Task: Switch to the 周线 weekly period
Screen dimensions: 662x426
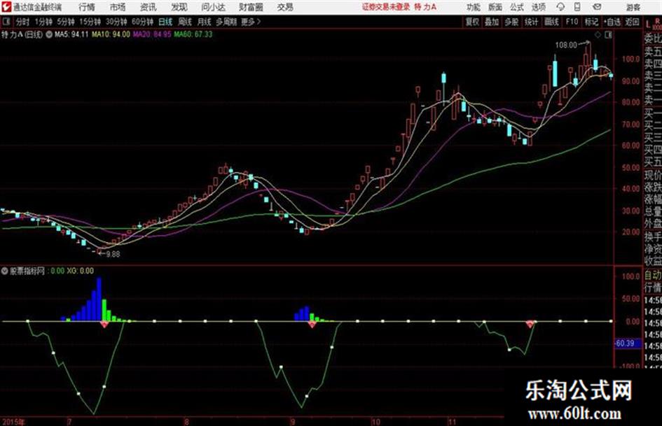Action: pyautogui.click(x=185, y=22)
